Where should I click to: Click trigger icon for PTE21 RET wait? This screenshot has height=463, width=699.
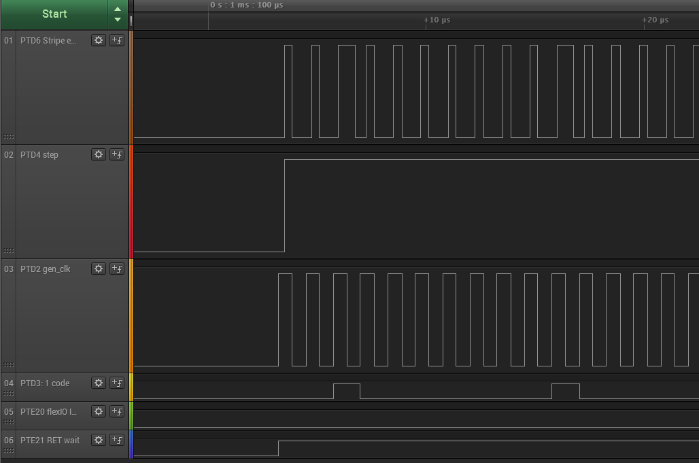117,440
